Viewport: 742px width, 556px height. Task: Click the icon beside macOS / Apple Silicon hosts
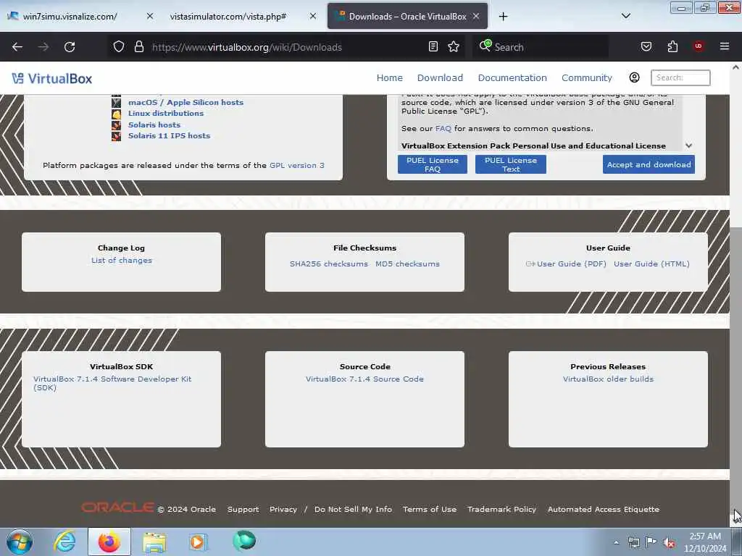[117, 102]
